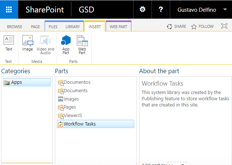Go to the GSD site link
The width and height of the screenshot is (232, 165).
(86, 10)
